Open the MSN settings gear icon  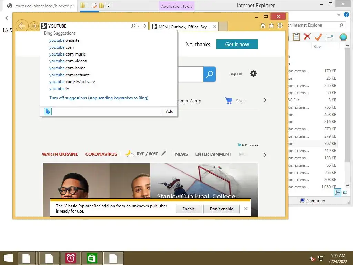[253, 73]
